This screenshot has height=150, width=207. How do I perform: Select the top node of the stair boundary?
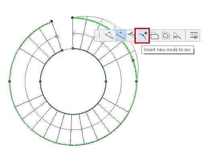[x=72, y=18]
